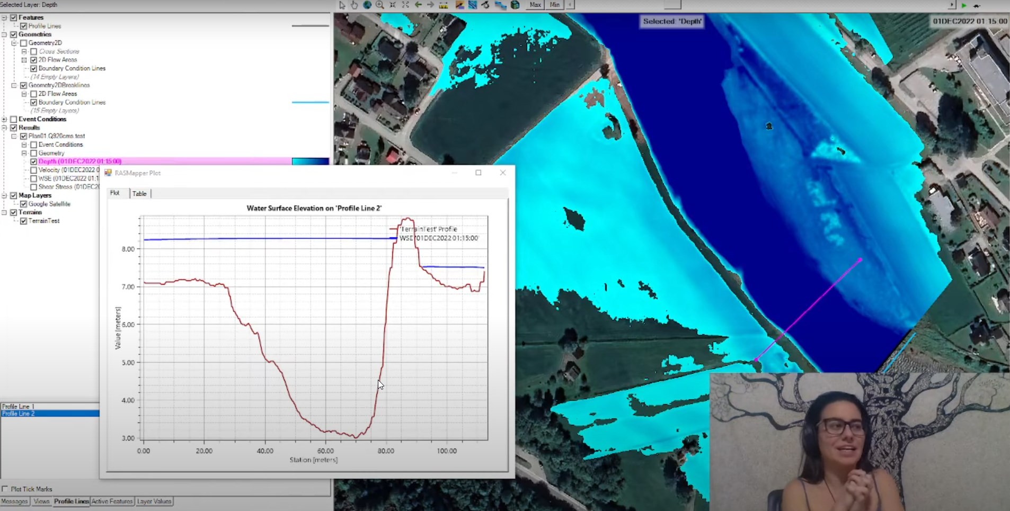This screenshot has height=511, width=1010.
Task: Select the Plot tab in RASMapper Plot
Action: click(115, 193)
